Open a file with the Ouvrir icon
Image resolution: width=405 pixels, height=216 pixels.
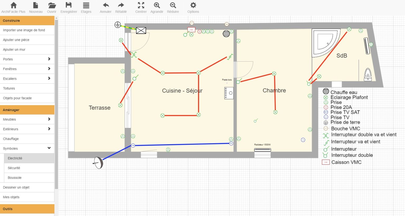[x=52, y=7]
